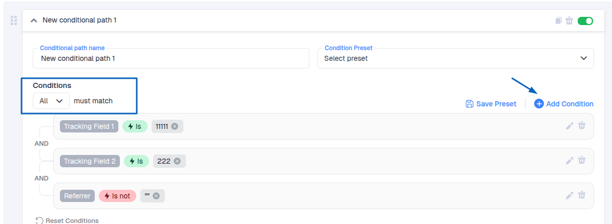
Task: Edit the Referrer condition
Action: [x=569, y=195]
